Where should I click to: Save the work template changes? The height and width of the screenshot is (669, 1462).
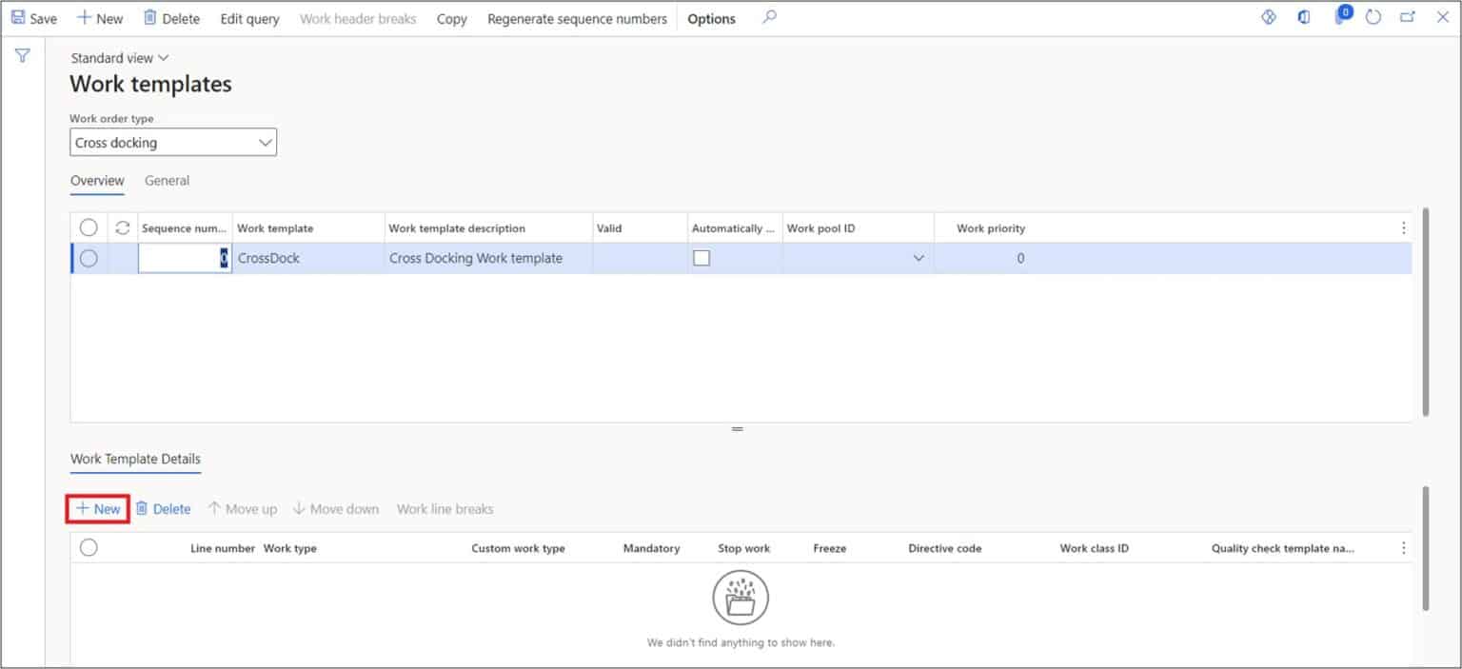click(34, 17)
